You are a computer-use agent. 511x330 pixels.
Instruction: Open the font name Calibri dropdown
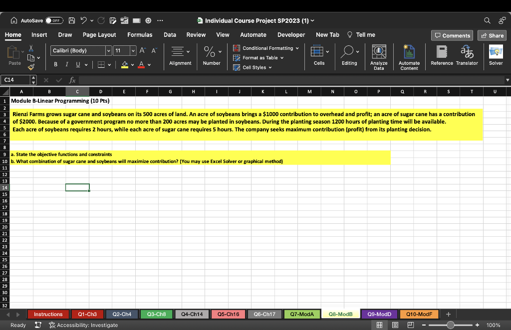108,51
